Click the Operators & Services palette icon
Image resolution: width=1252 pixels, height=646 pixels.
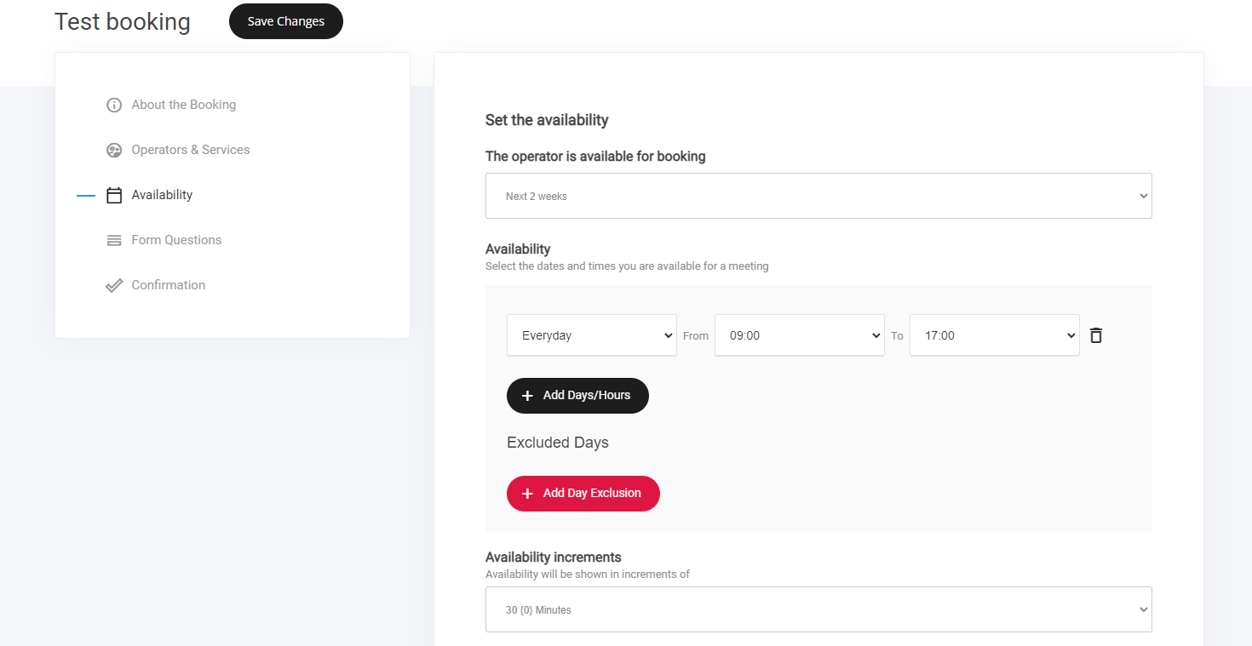click(114, 150)
